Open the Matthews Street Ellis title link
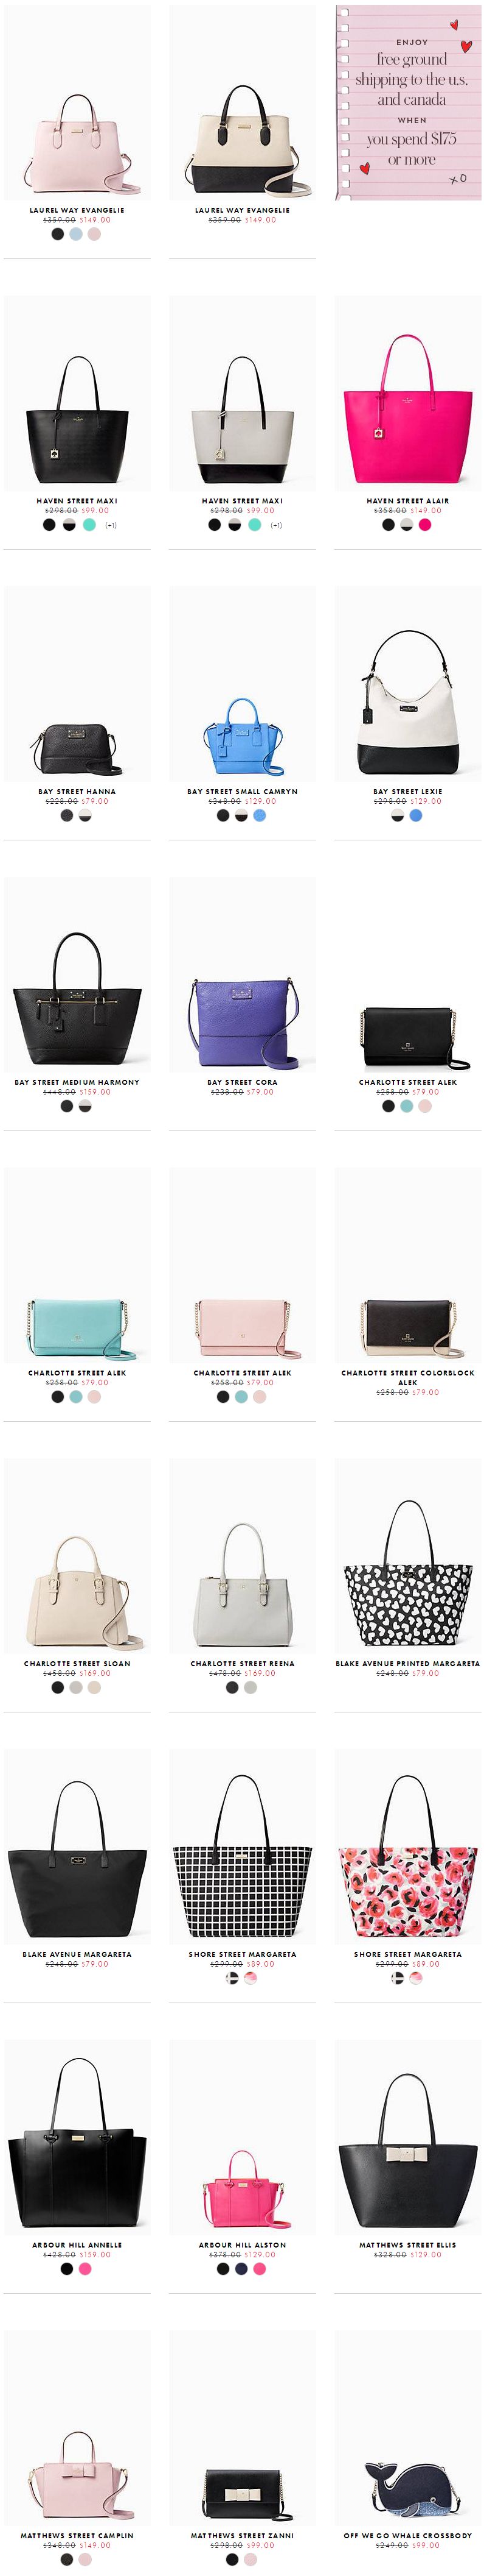Image resolution: width=484 pixels, height=2576 pixels. tap(408, 2245)
